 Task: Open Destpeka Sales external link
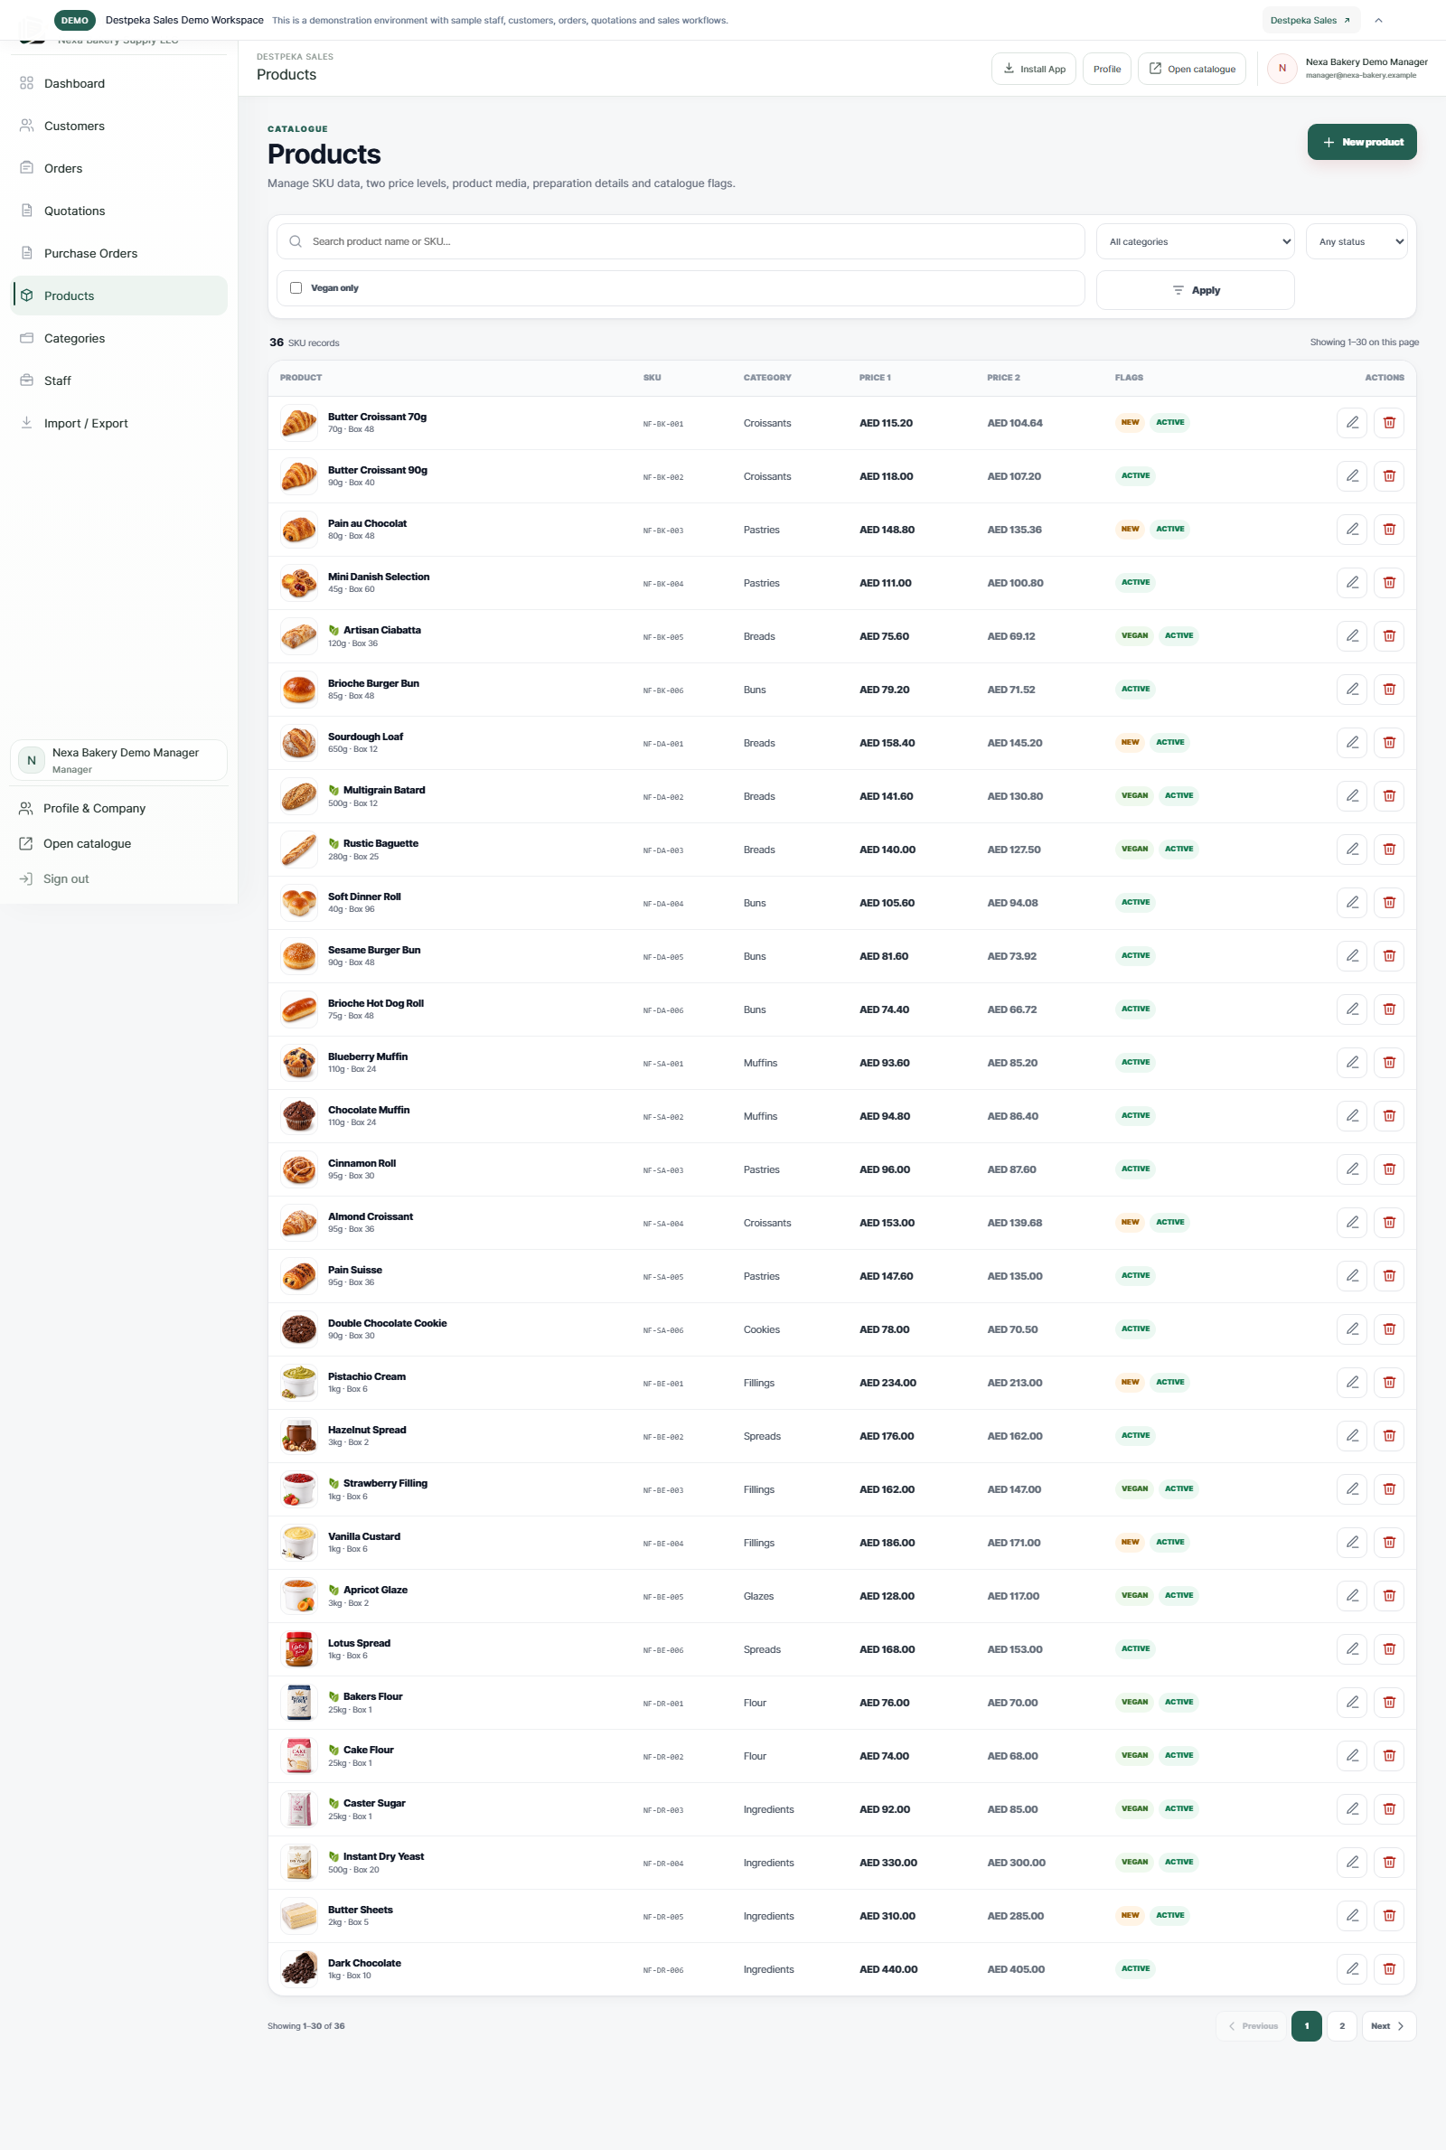pyautogui.click(x=1310, y=20)
